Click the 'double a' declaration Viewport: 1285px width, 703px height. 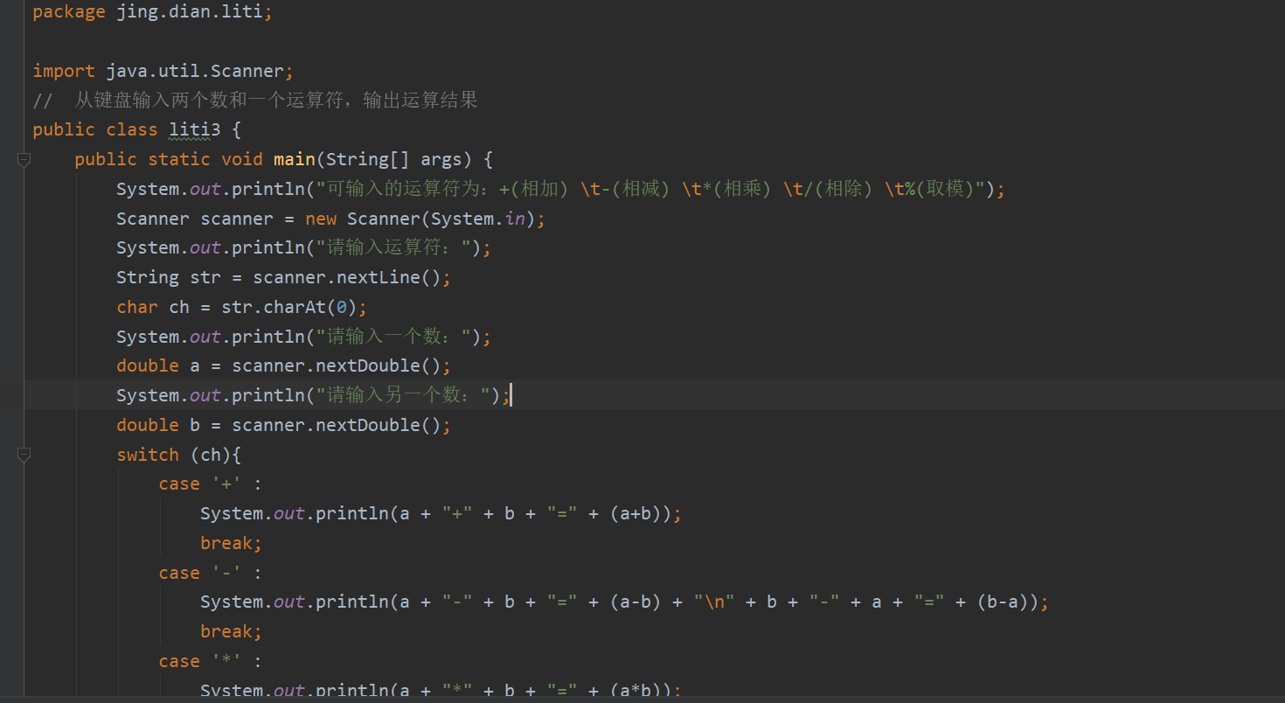[158, 366]
